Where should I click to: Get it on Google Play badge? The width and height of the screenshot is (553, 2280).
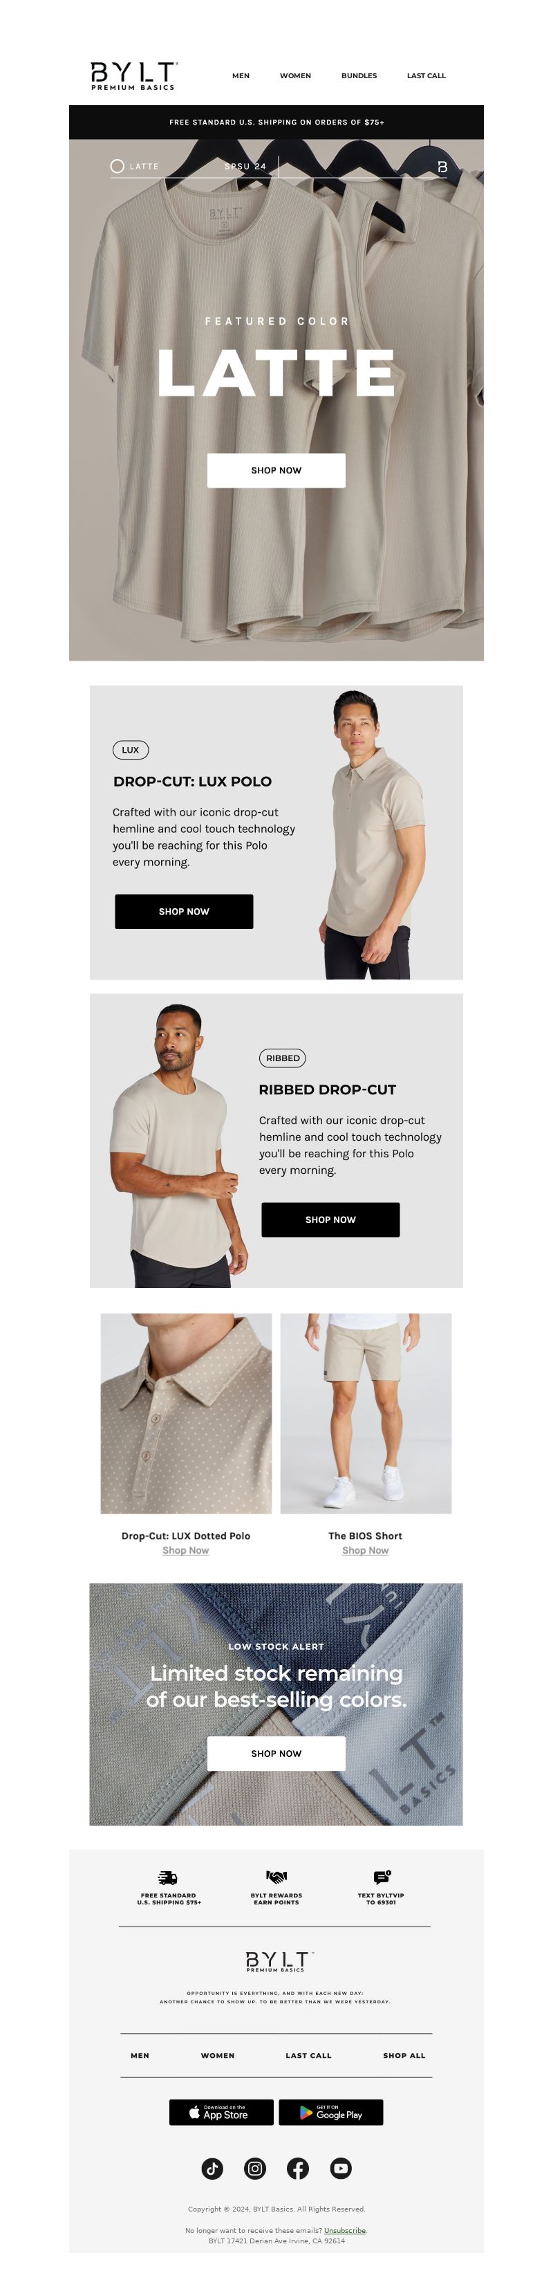pos(331,2112)
